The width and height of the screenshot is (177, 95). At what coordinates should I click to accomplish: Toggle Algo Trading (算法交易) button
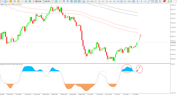coord(37,1)
